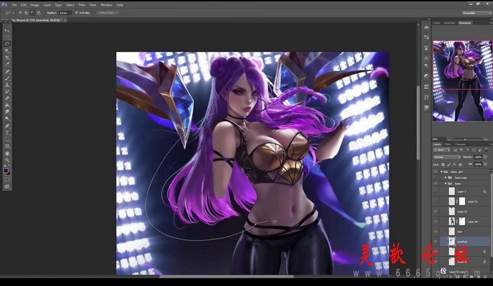Open the Essentials workspace dropdown
The width and height of the screenshot is (493, 286).
click(x=476, y=13)
